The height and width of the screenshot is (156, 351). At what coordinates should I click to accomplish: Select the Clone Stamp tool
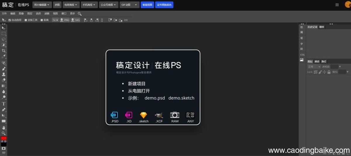pos(4,74)
